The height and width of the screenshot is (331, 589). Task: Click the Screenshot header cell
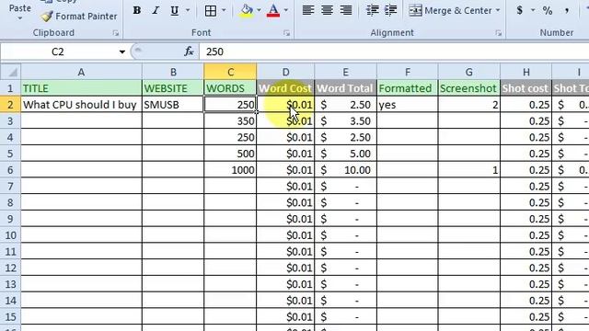pyautogui.click(x=468, y=88)
